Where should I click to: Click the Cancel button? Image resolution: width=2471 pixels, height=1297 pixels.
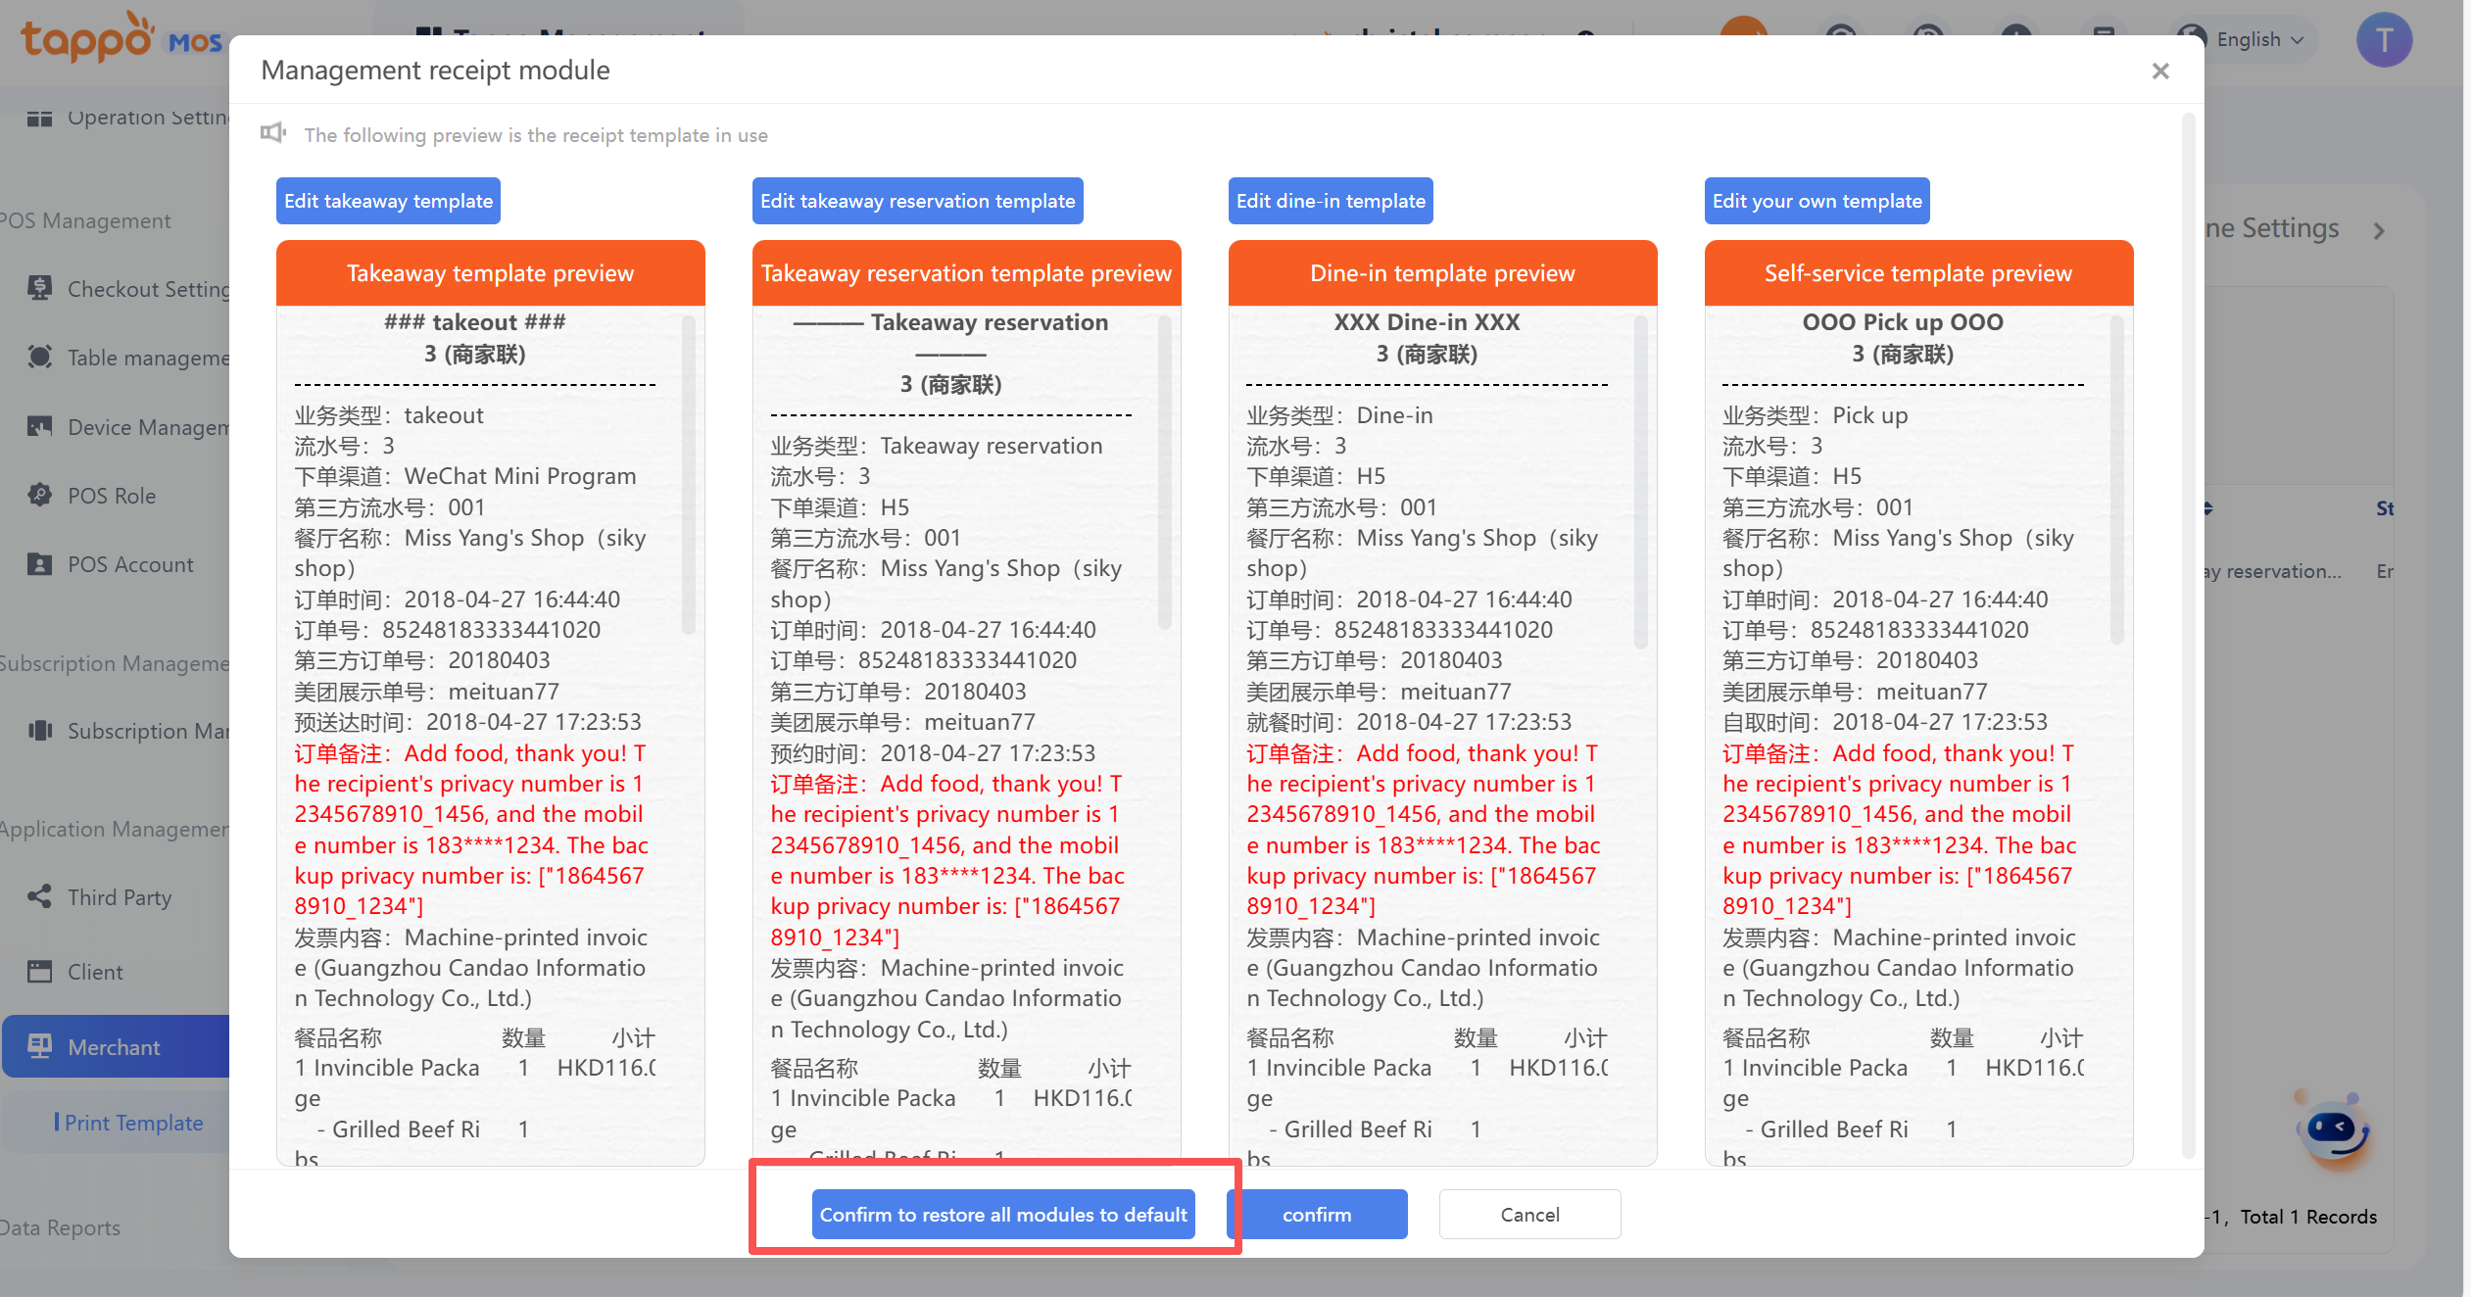click(x=1528, y=1215)
